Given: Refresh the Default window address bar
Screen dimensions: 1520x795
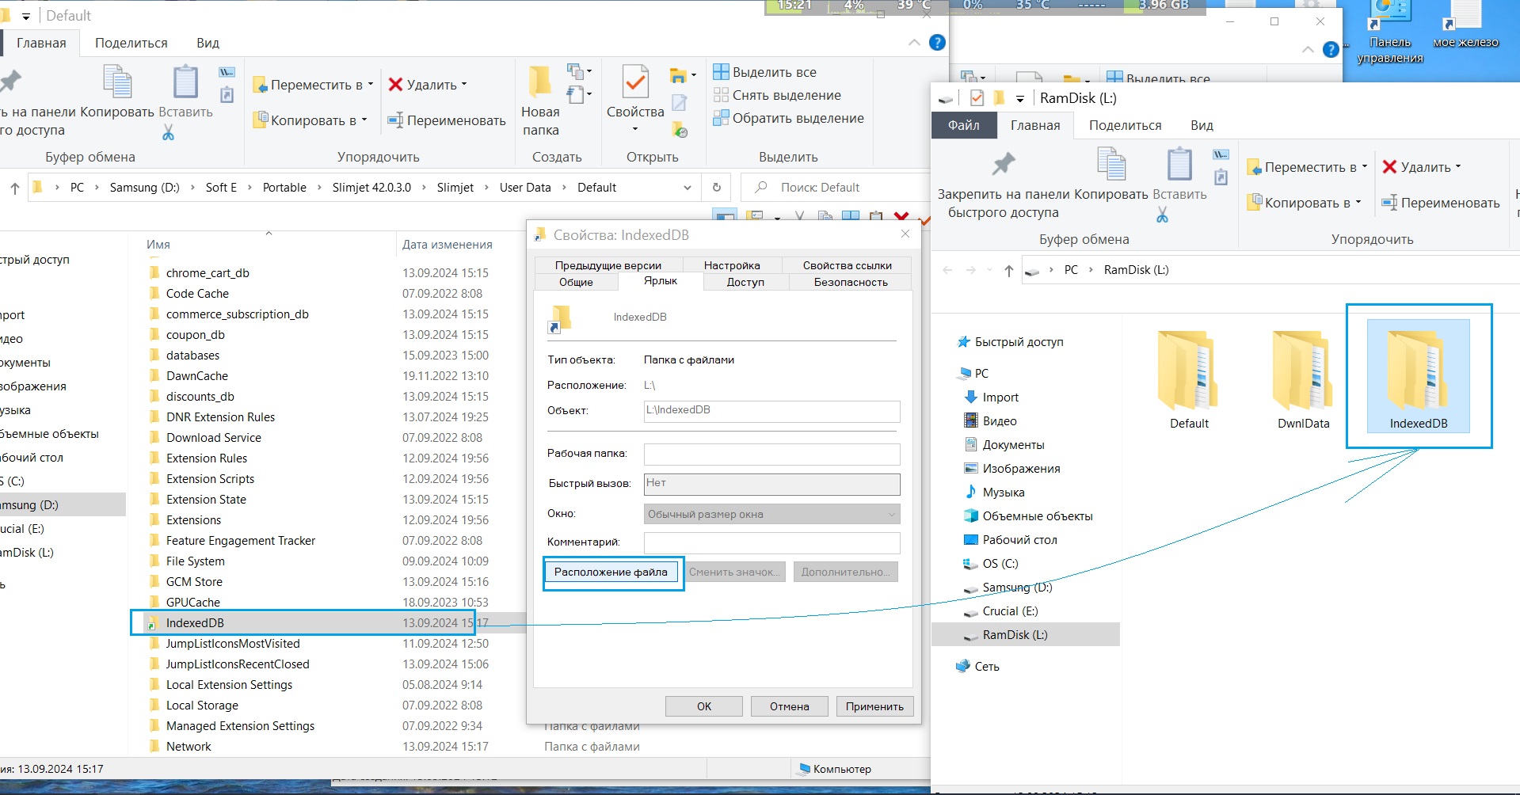Looking at the screenshot, I should coord(717,188).
